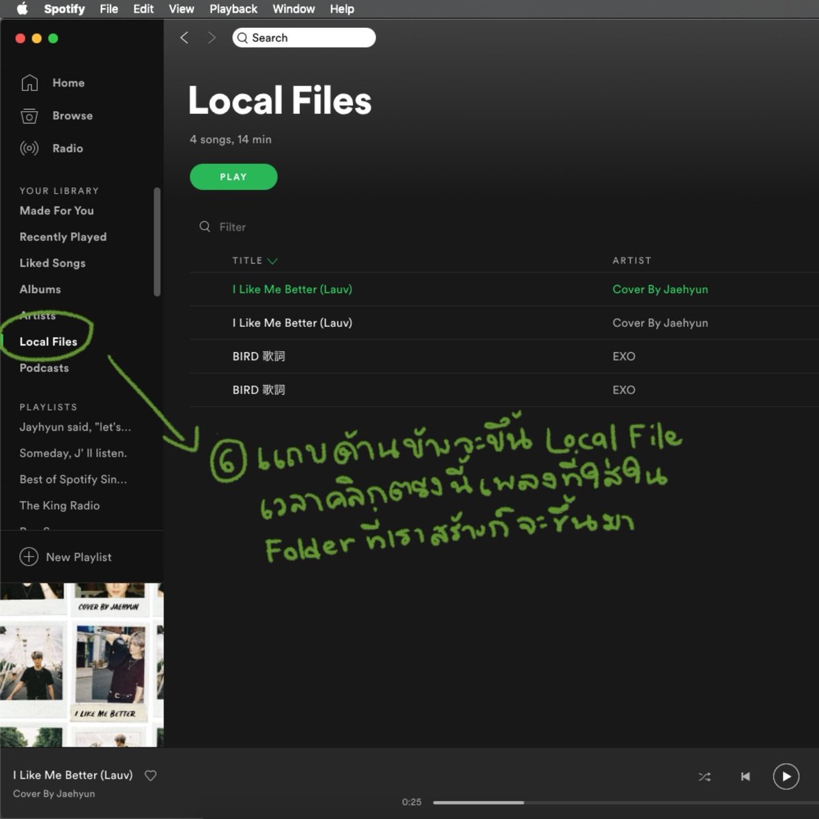The image size is (819, 819).
Task: Click the Browse icon in sidebar
Action: point(29,116)
